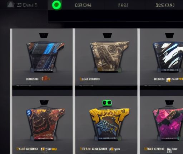
Task: Click the blue badge on the red dragon item
Action: (29, 112)
